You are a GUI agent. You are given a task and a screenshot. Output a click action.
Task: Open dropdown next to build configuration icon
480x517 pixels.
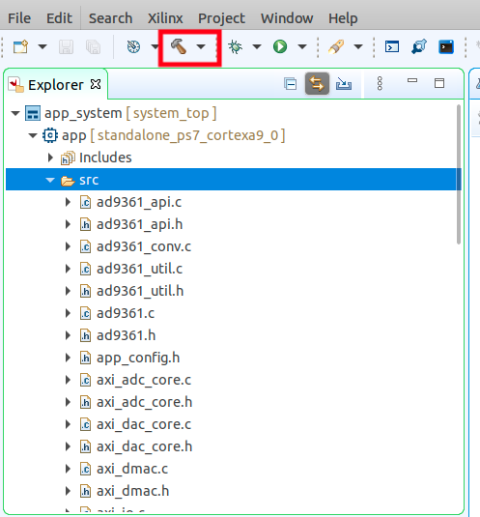(155, 46)
